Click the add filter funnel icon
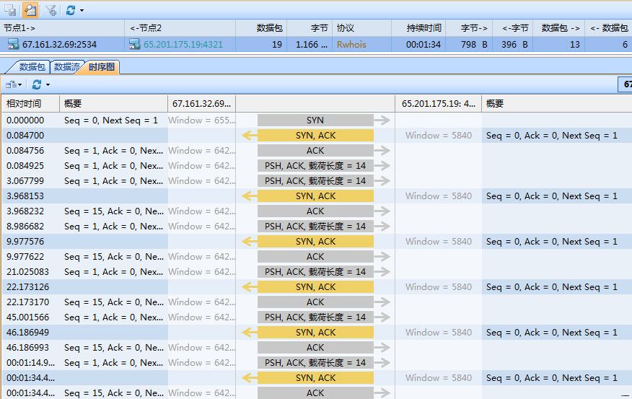Screen dimensions: 632x399 (51, 9)
